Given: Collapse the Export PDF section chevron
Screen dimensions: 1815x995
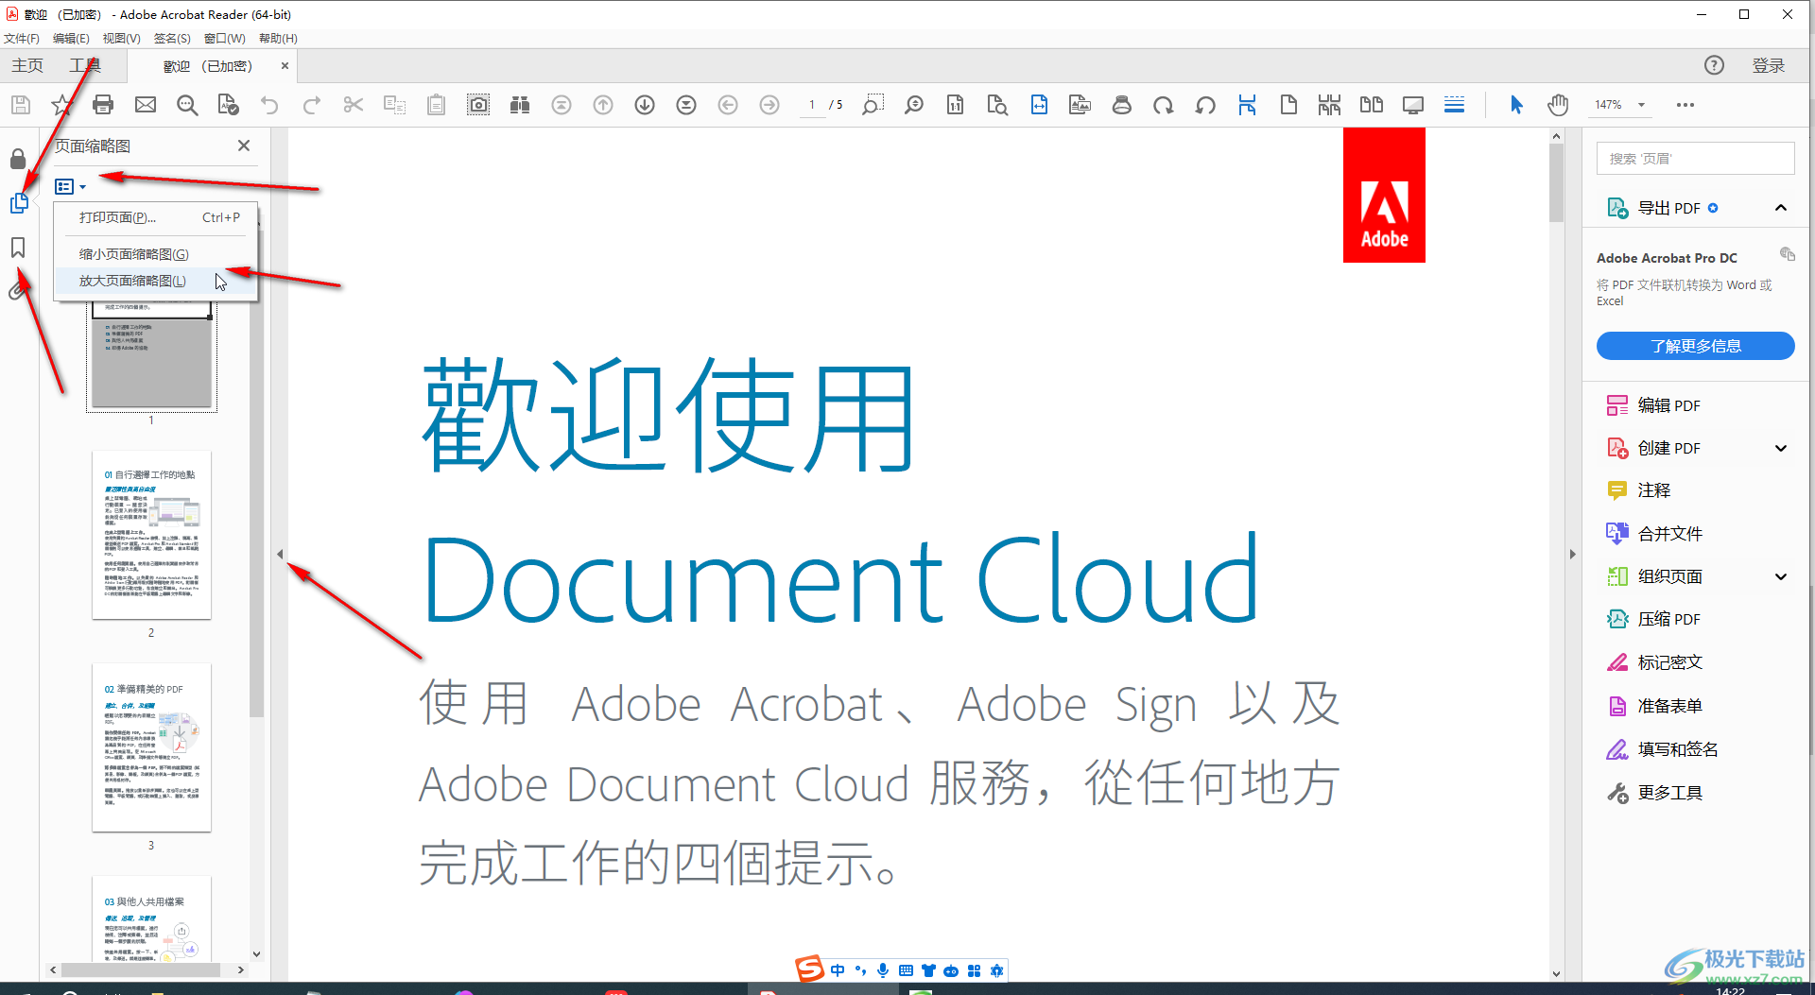Looking at the screenshot, I should pos(1781,208).
